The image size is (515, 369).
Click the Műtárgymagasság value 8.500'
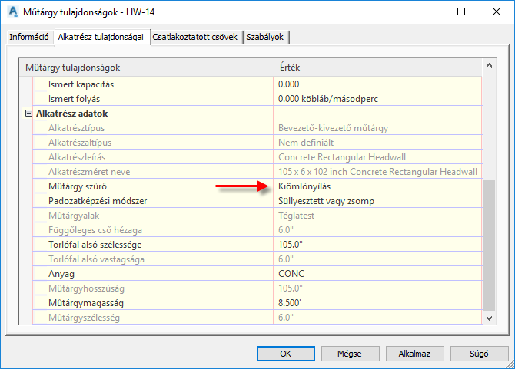point(377,302)
